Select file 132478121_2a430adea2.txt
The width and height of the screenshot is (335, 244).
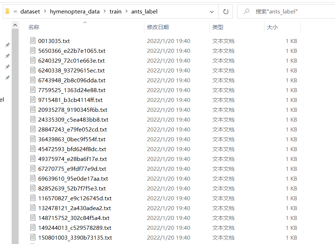(75, 208)
